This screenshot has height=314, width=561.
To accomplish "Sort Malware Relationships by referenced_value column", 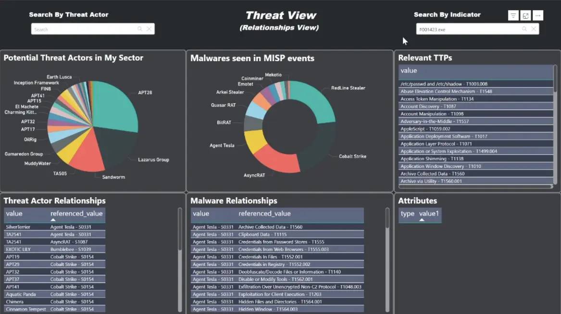I will pyautogui.click(x=264, y=214).
